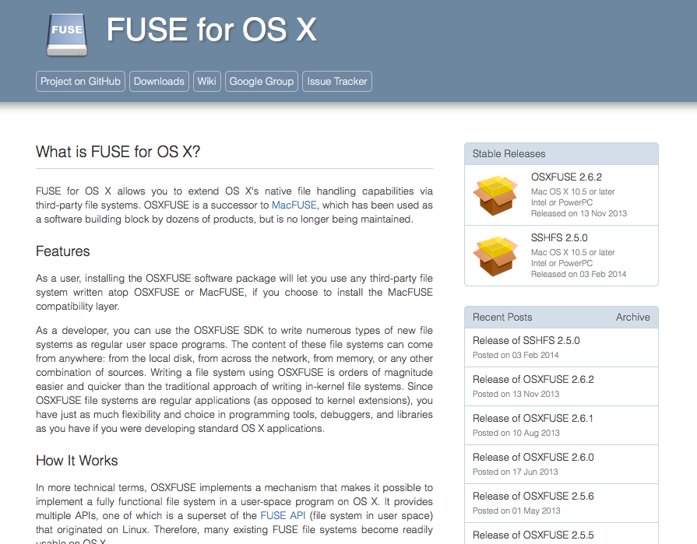The width and height of the screenshot is (697, 544).
Task: Open the Issue Tracker
Action: [x=337, y=82]
